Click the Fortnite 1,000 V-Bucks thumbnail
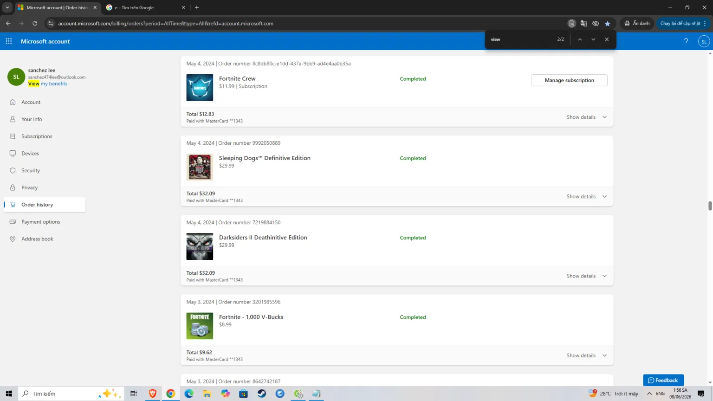This screenshot has height=401, width=713. pos(200,326)
